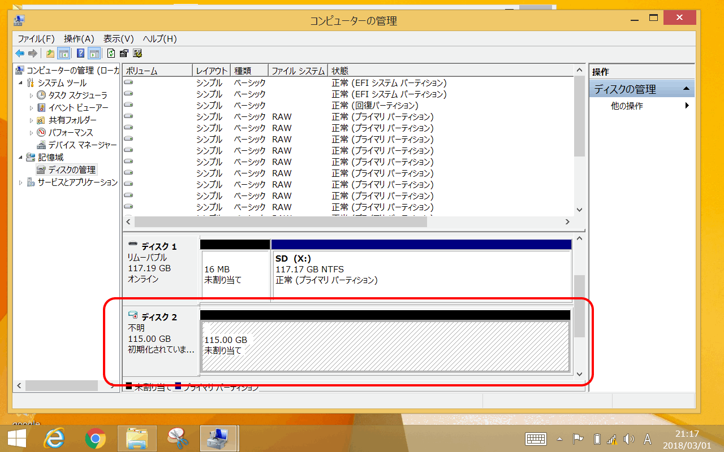Collapse the システム ツール tree node
Viewport: 724px width, 452px height.
(x=21, y=83)
